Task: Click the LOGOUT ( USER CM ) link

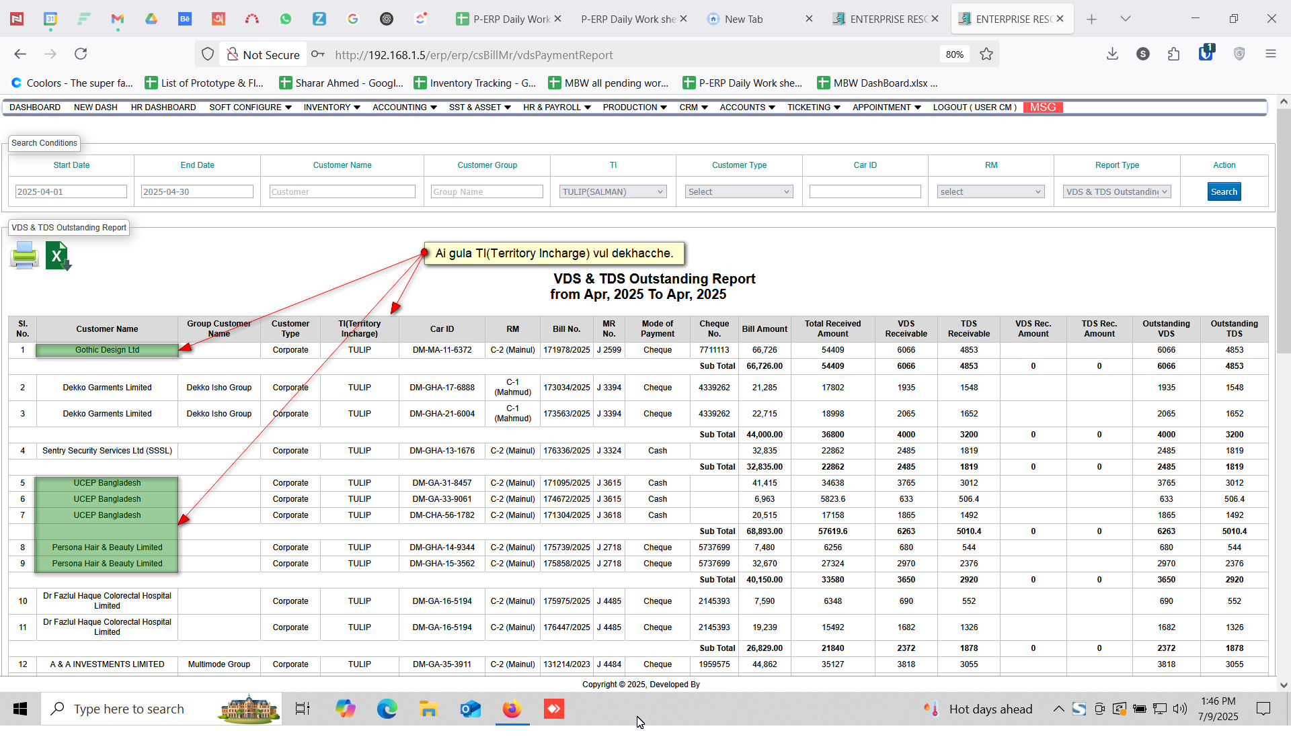Action: [974, 107]
